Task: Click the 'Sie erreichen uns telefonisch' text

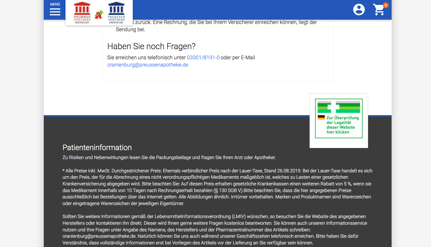Action: tap(146, 58)
